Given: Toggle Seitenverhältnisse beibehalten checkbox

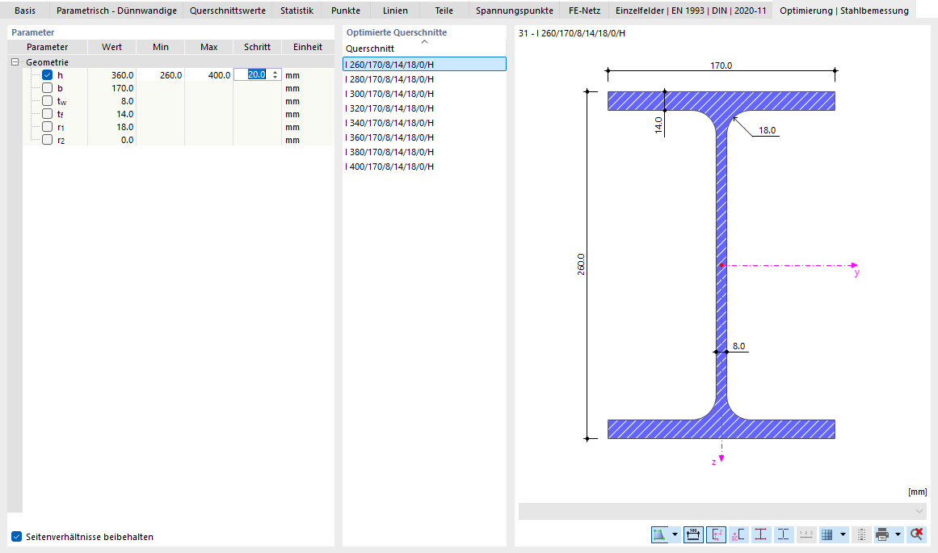Looking at the screenshot, I should click(x=17, y=537).
